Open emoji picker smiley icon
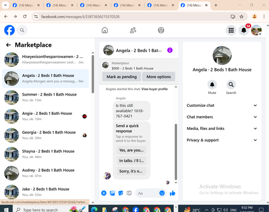Viewport: 269px width, 212px height. point(162,193)
